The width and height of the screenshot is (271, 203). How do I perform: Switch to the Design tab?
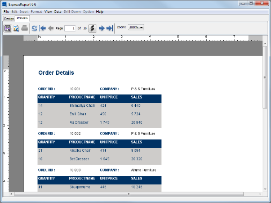[x=9, y=19]
